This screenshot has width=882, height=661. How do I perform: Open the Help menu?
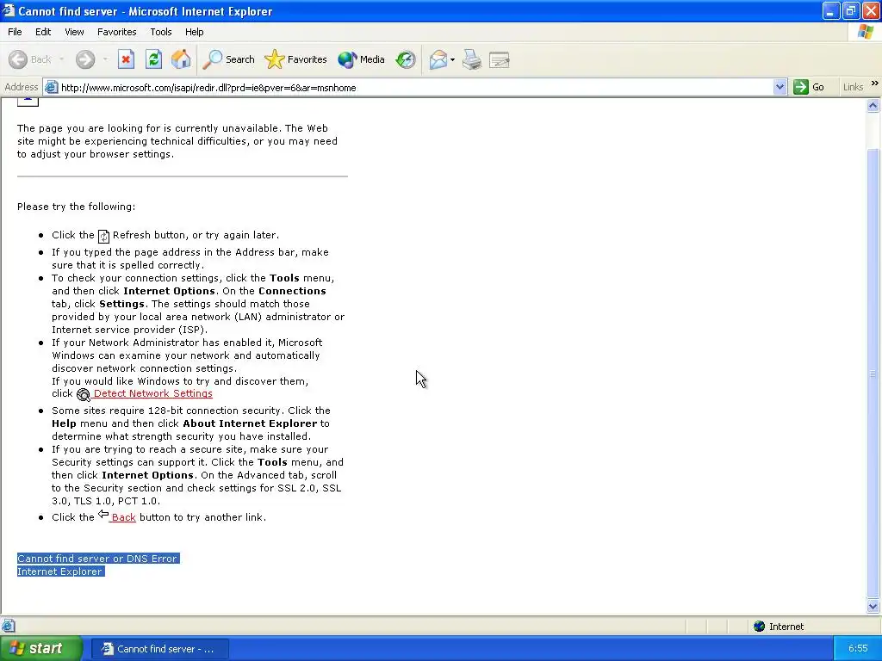pyautogui.click(x=194, y=32)
